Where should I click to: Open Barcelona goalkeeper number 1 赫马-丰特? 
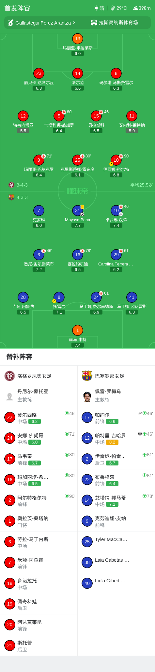[x=78, y=330]
